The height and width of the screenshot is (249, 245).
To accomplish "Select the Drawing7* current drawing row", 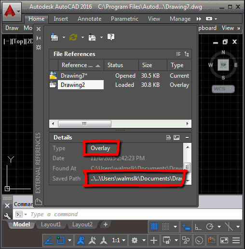I will (x=120, y=76).
